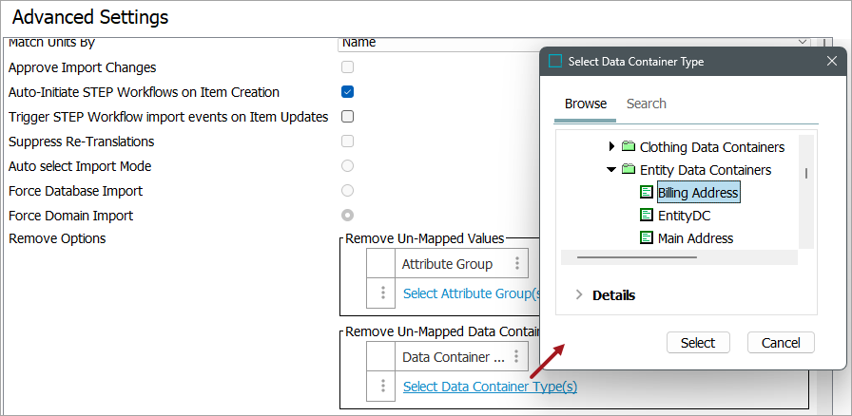The image size is (852, 416).
Task: Click the EntityDC container icon
Action: click(x=646, y=215)
